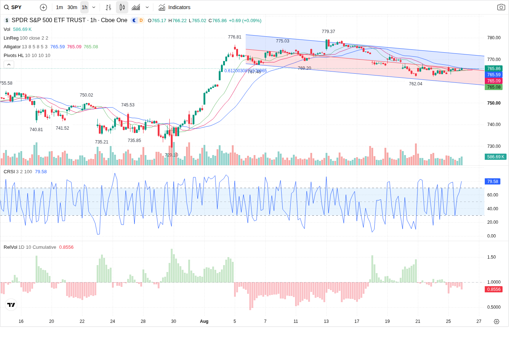Screen dimensions: 516x345
Task: Click the blue 765.59 price label
Action: [x=494, y=75]
